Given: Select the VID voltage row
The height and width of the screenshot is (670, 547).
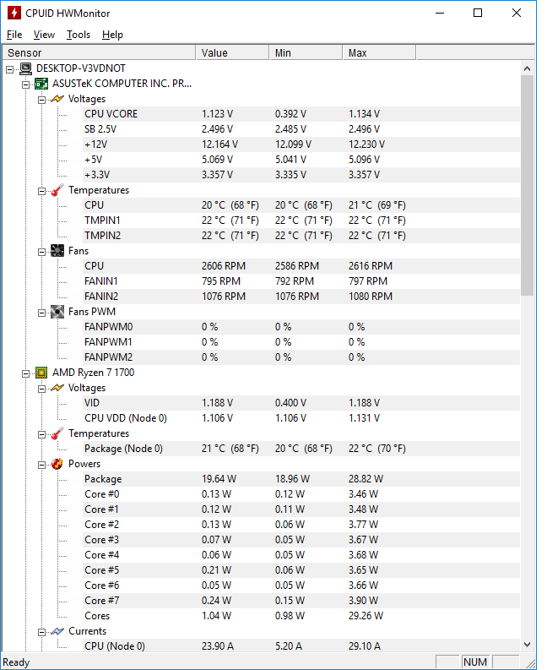Looking at the screenshot, I should pos(301,403).
